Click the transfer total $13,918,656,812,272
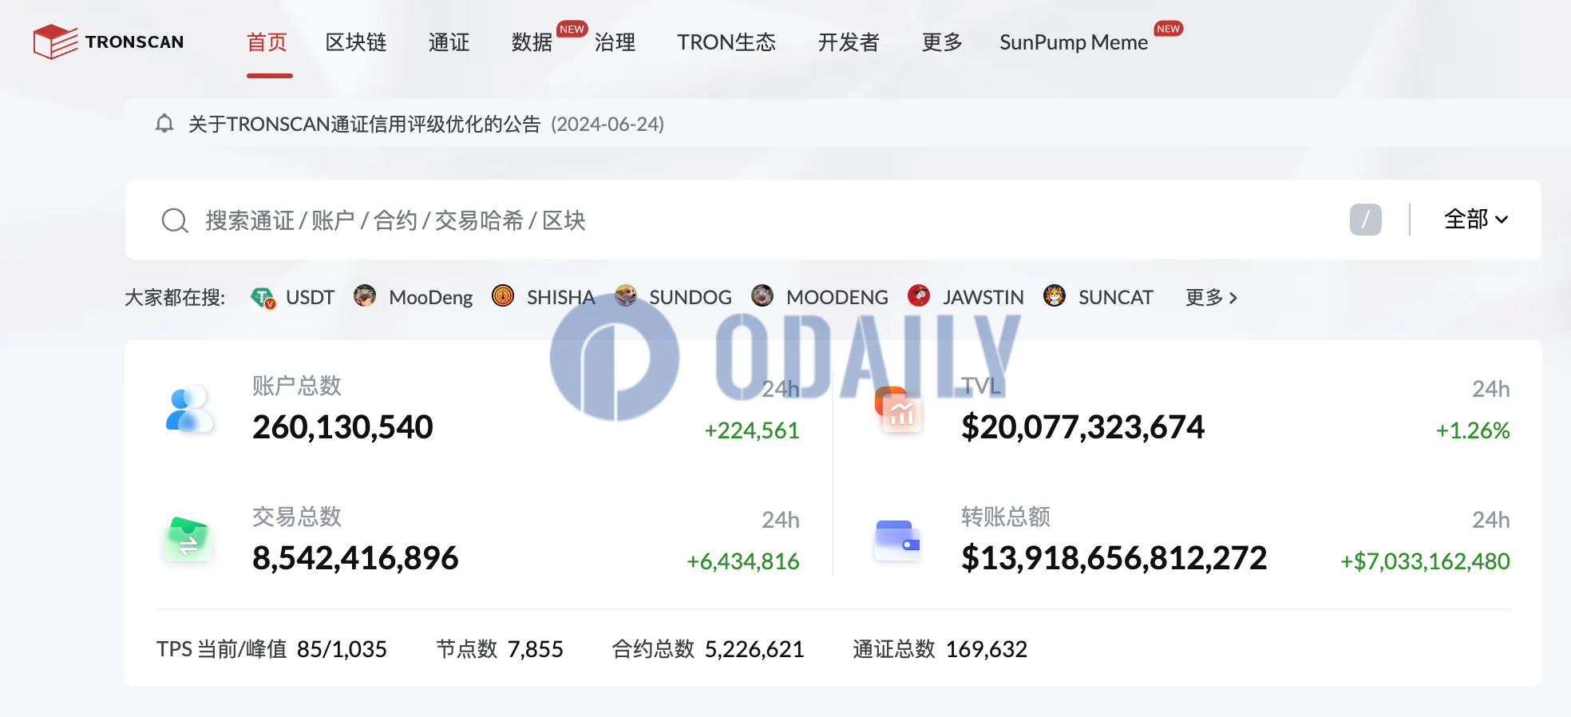Image resolution: width=1571 pixels, height=717 pixels. pos(1114,558)
